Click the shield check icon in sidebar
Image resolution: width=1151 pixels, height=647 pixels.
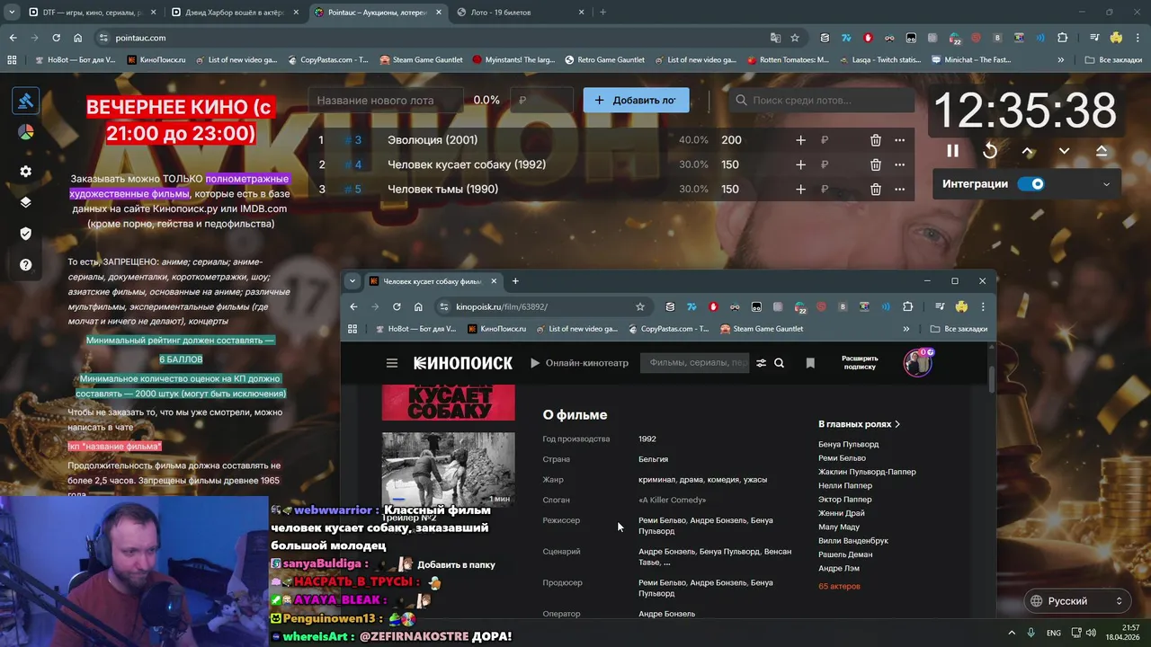click(x=25, y=234)
